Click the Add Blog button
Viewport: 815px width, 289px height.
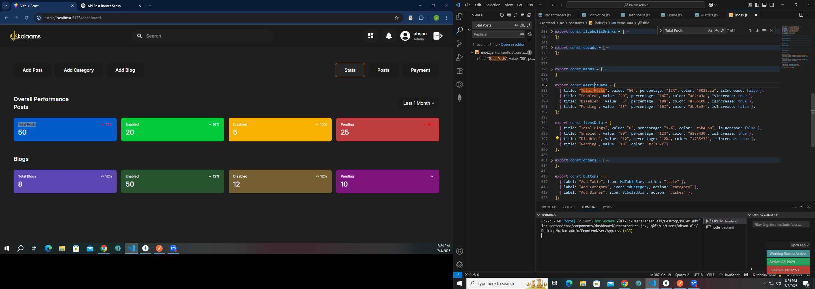click(x=125, y=70)
